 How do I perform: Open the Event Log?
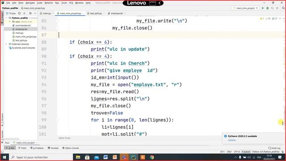(274, 148)
